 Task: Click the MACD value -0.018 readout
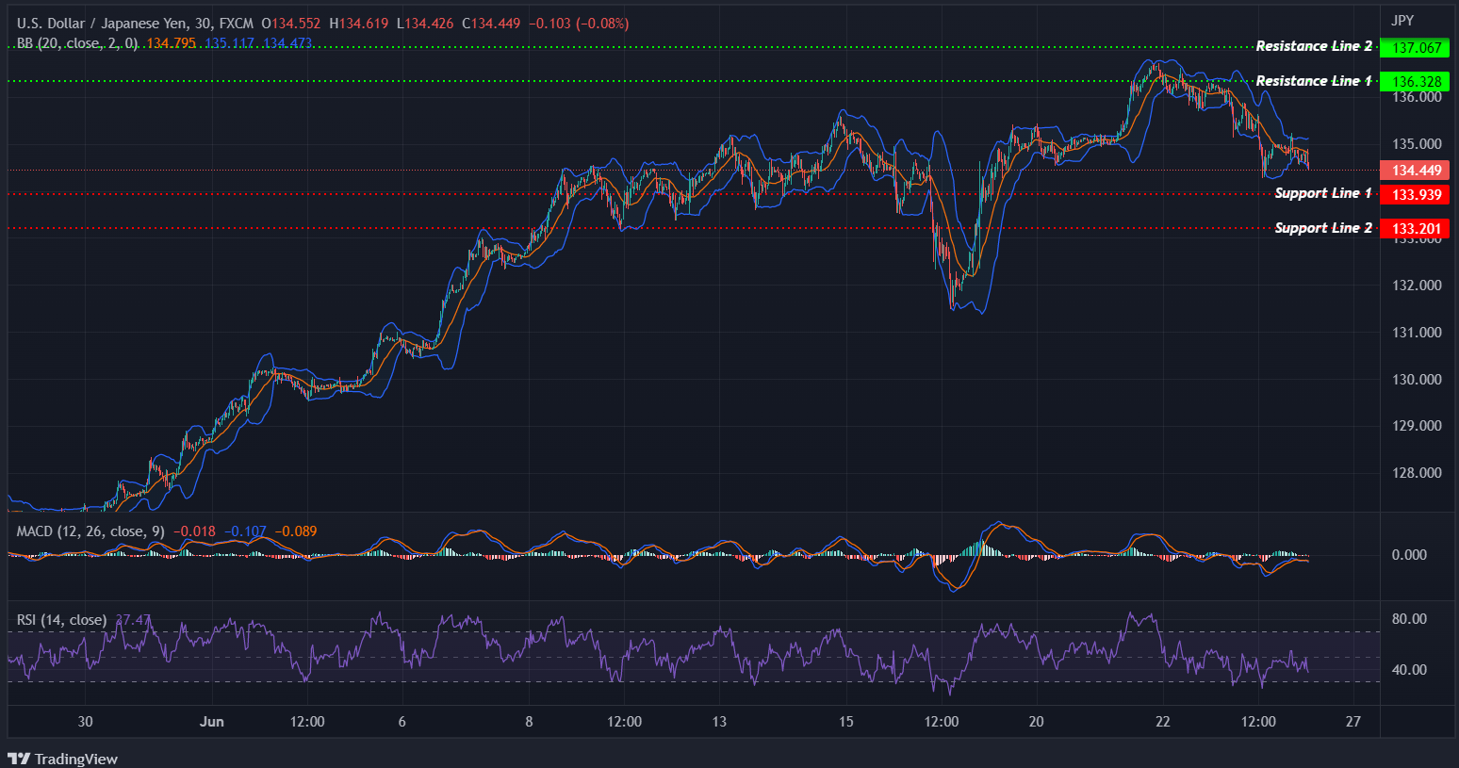[195, 531]
